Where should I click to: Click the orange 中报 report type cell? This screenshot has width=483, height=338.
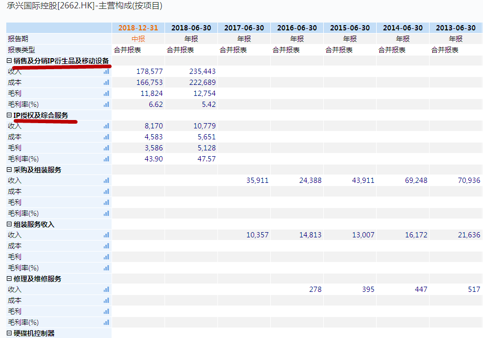138,39
